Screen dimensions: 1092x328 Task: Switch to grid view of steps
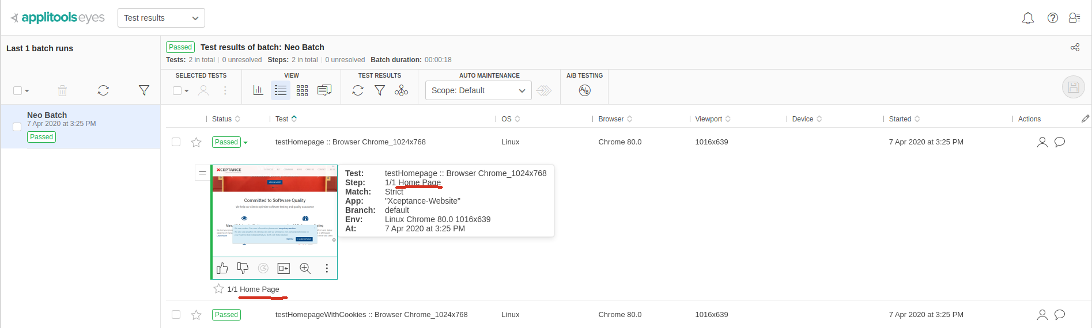pos(302,90)
